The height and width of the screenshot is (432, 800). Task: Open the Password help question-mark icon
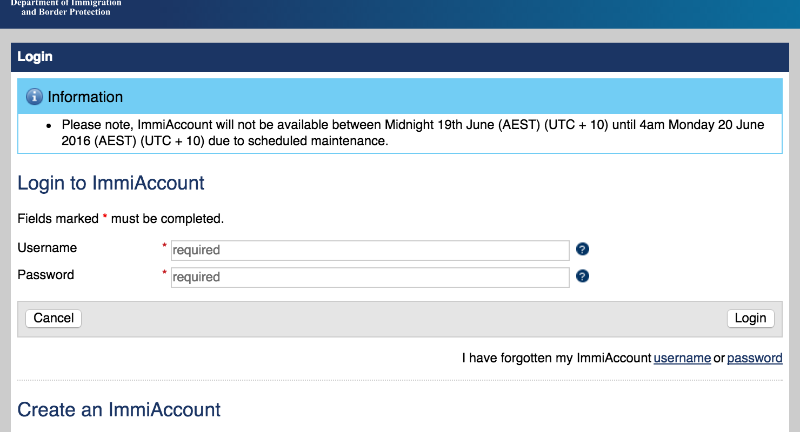pos(582,276)
